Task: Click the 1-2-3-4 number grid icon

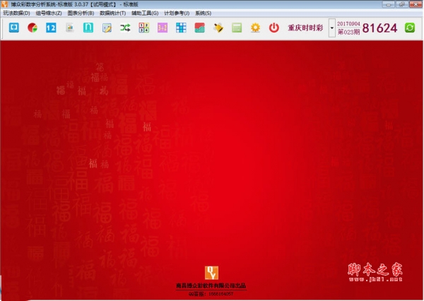Action: click(144, 28)
